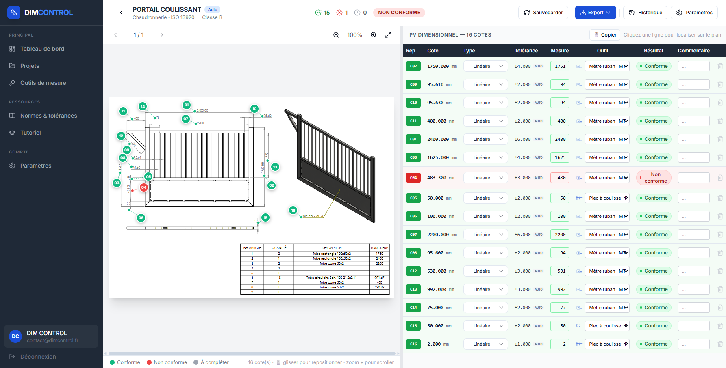Click the plan horizontal scrollbar
The image size is (726, 368).
tap(252, 353)
